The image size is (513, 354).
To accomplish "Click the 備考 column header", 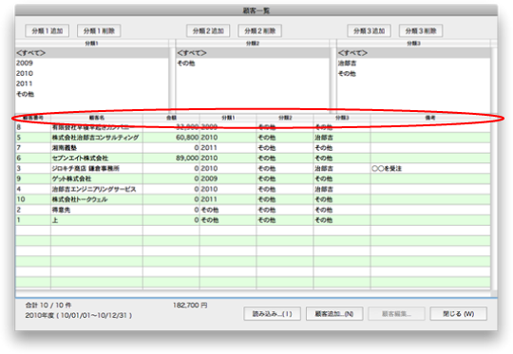I will pos(430,118).
